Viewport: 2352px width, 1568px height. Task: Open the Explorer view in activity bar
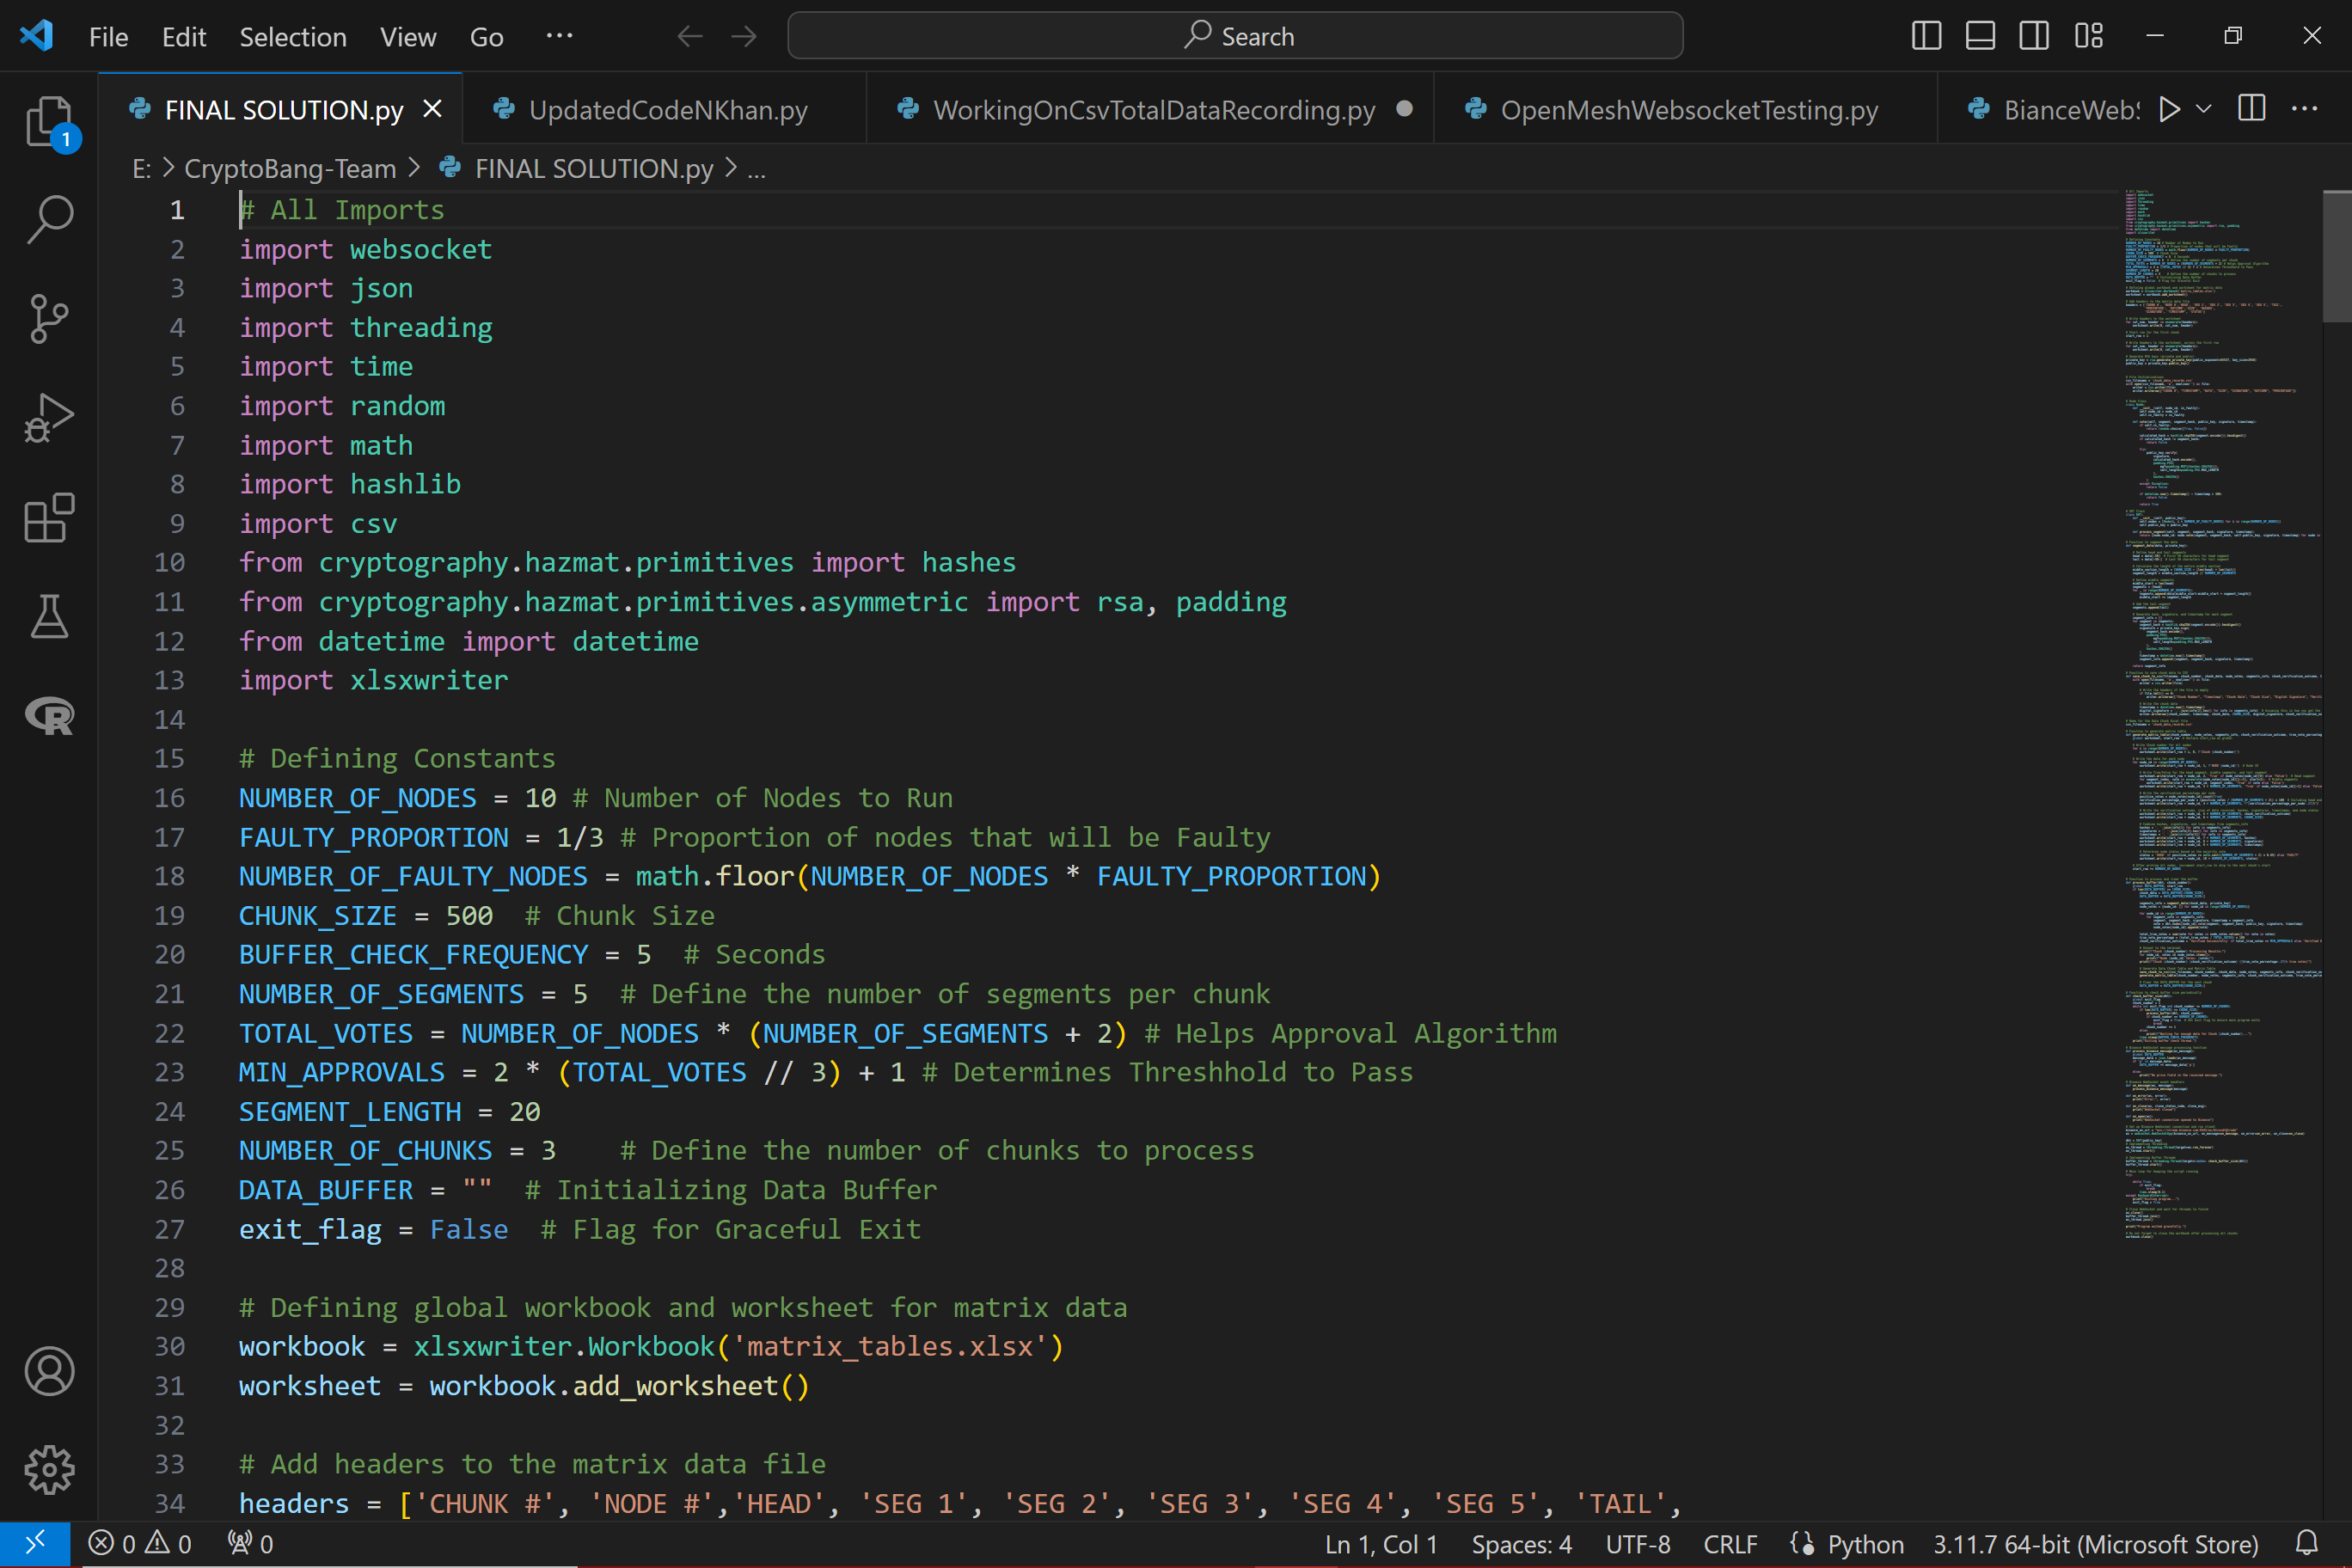[48, 120]
